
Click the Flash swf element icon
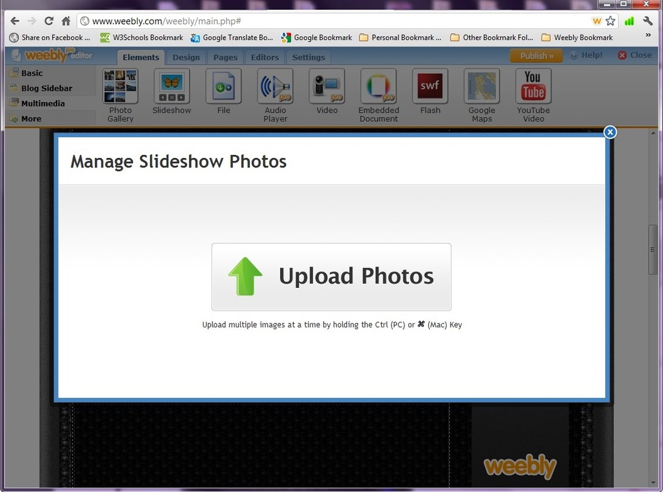tap(430, 86)
